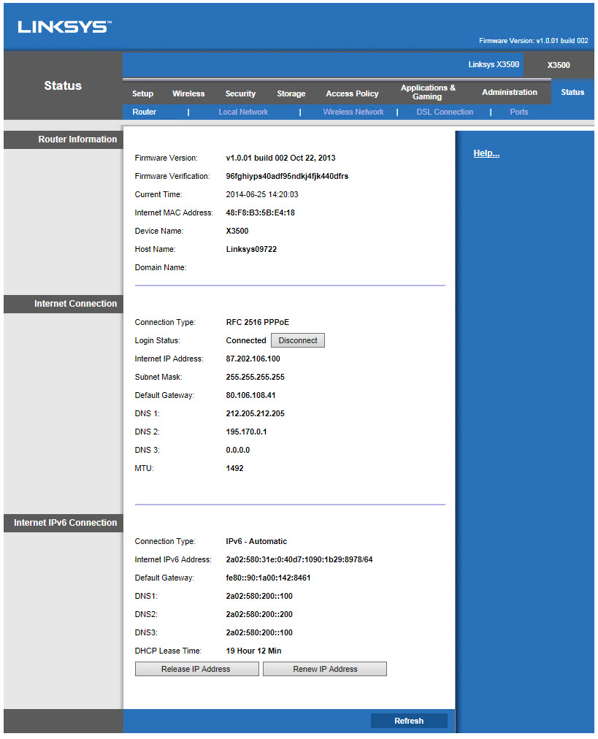
Task: Click DNS 2 value 195.170.0.1
Action: [246, 432]
